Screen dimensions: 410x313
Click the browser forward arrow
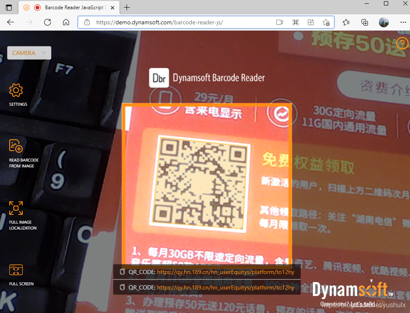pyautogui.click(x=29, y=22)
